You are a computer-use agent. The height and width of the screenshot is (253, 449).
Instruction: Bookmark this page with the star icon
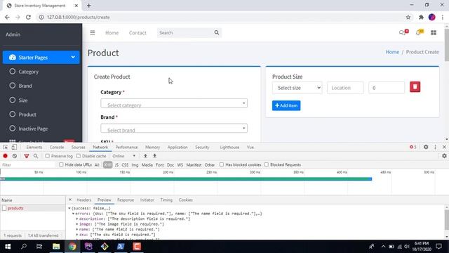tap(408, 17)
